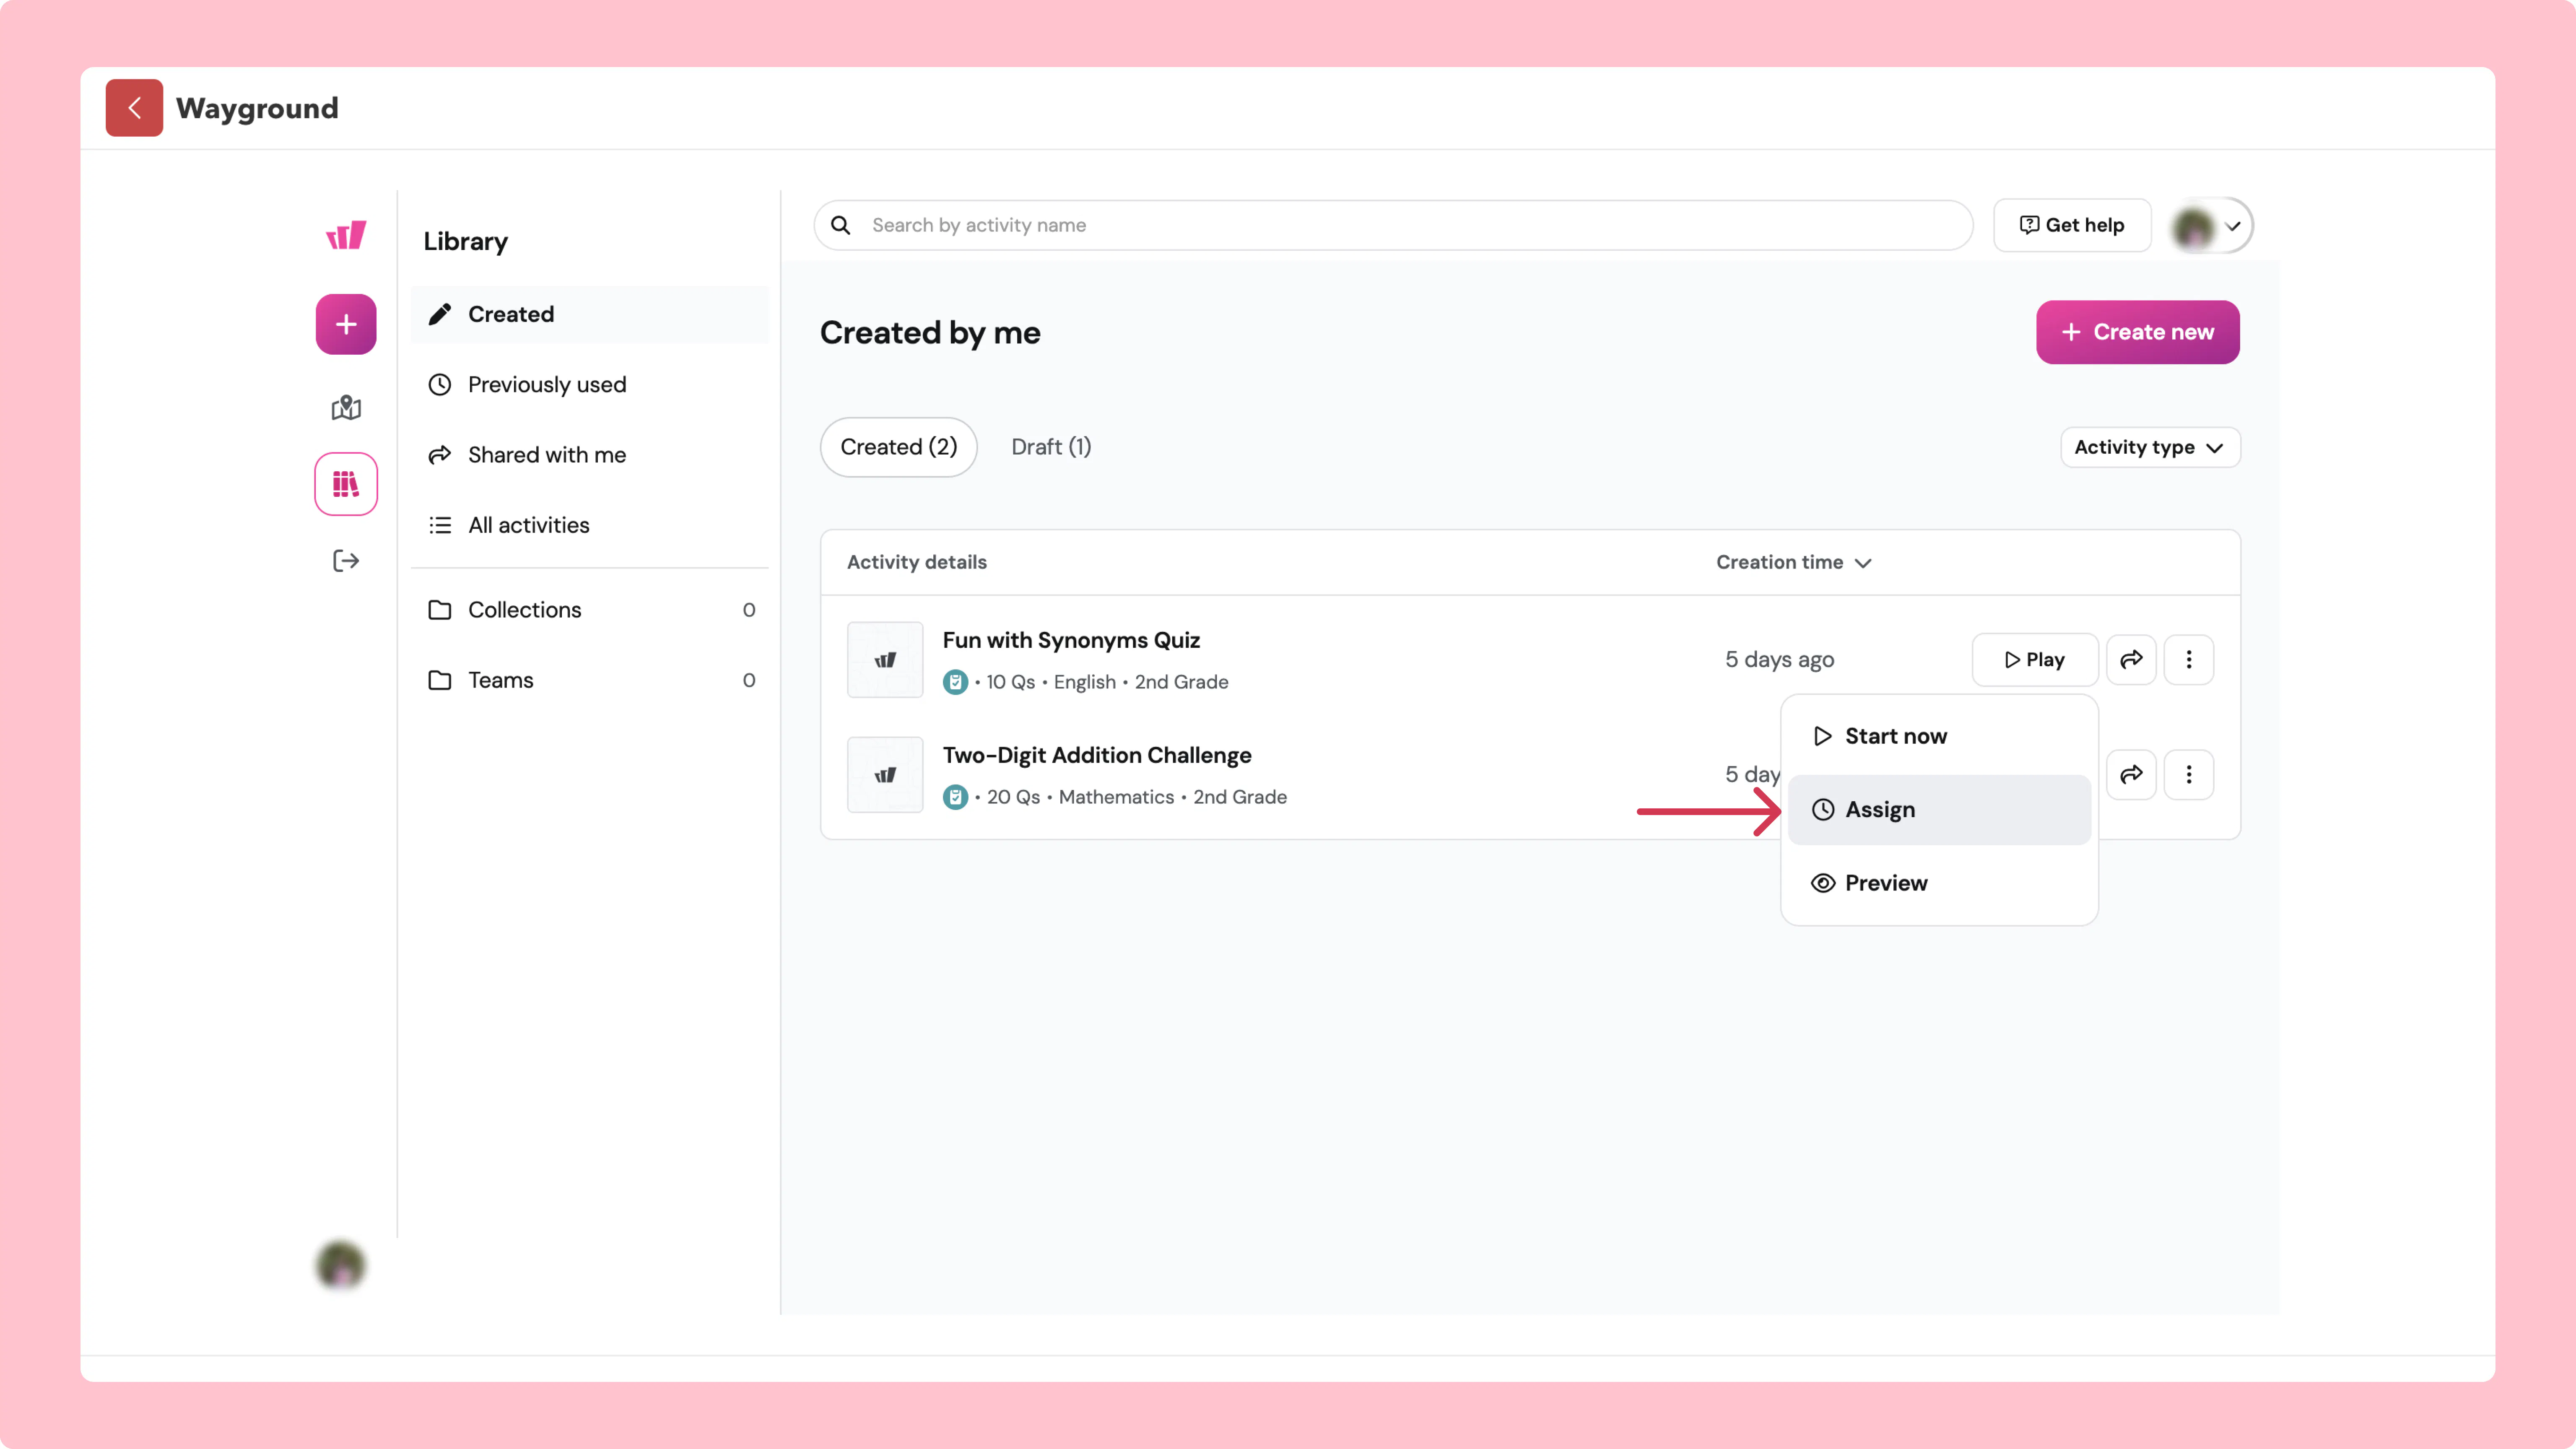Share the Fun with Synonyms Quiz
The width and height of the screenshot is (2576, 1449).
click(2131, 659)
